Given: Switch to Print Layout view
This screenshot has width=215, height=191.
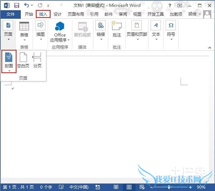Looking at the screenshot, I should click(129, 187).
